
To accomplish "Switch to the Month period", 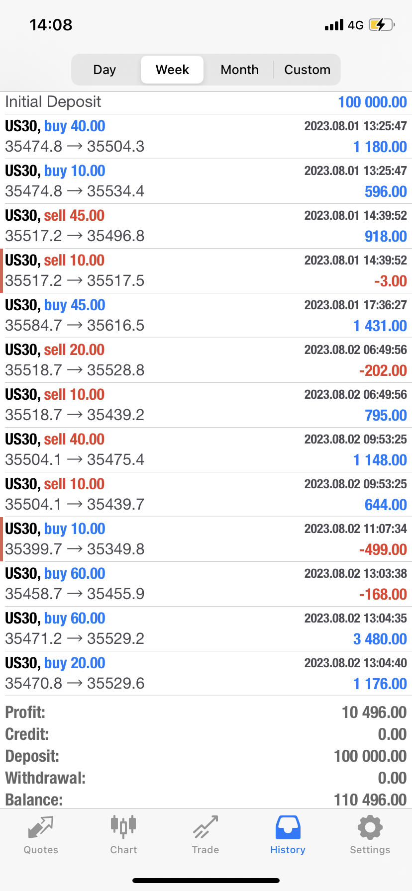I will tap(239, 70).
